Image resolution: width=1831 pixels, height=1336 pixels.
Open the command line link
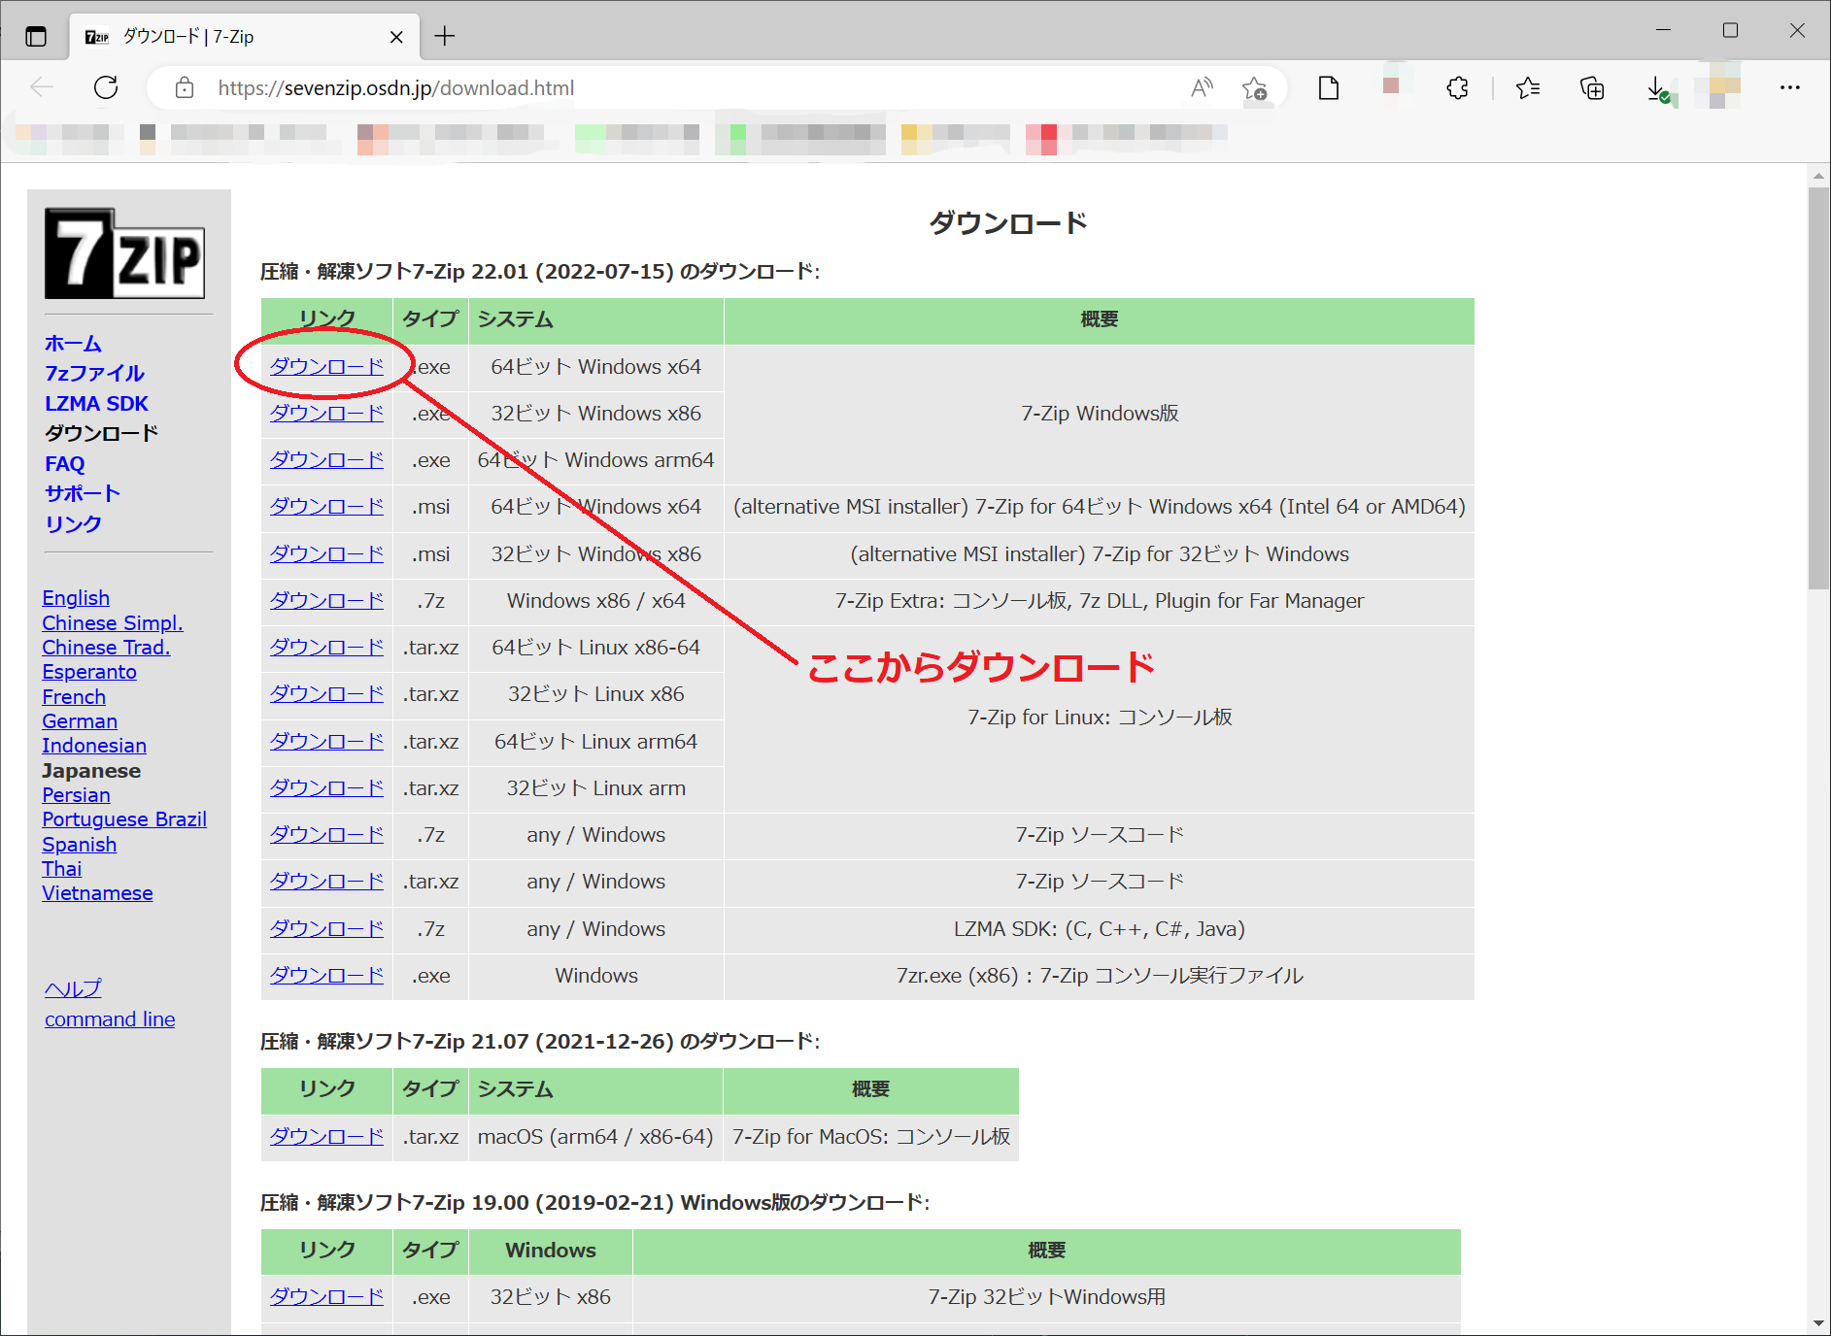click(x=110, y=1019)
